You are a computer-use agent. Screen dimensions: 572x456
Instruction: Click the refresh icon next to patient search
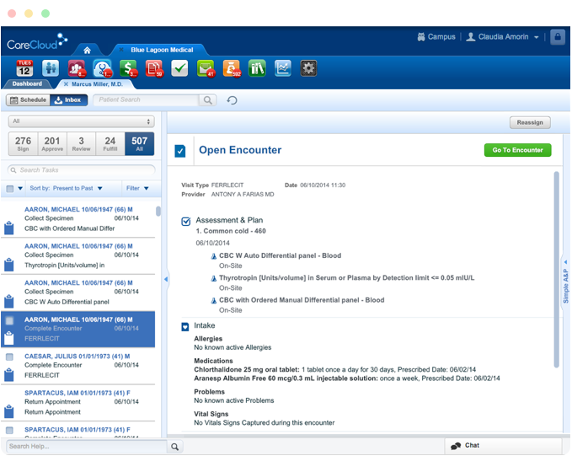[232, 100]
